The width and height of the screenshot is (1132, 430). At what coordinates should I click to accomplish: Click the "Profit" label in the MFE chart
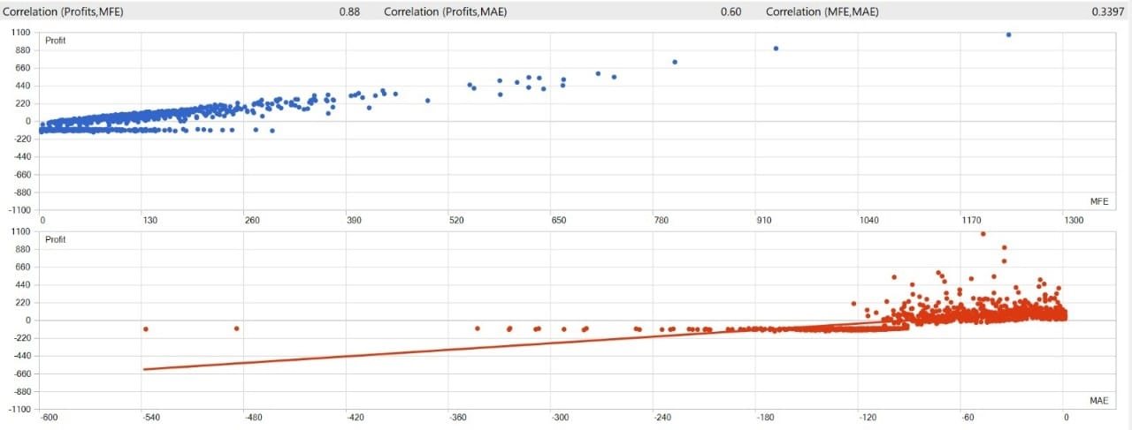coord(56,41)
